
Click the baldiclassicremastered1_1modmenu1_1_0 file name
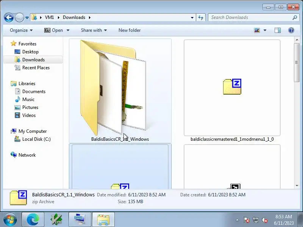click(232, 139)
